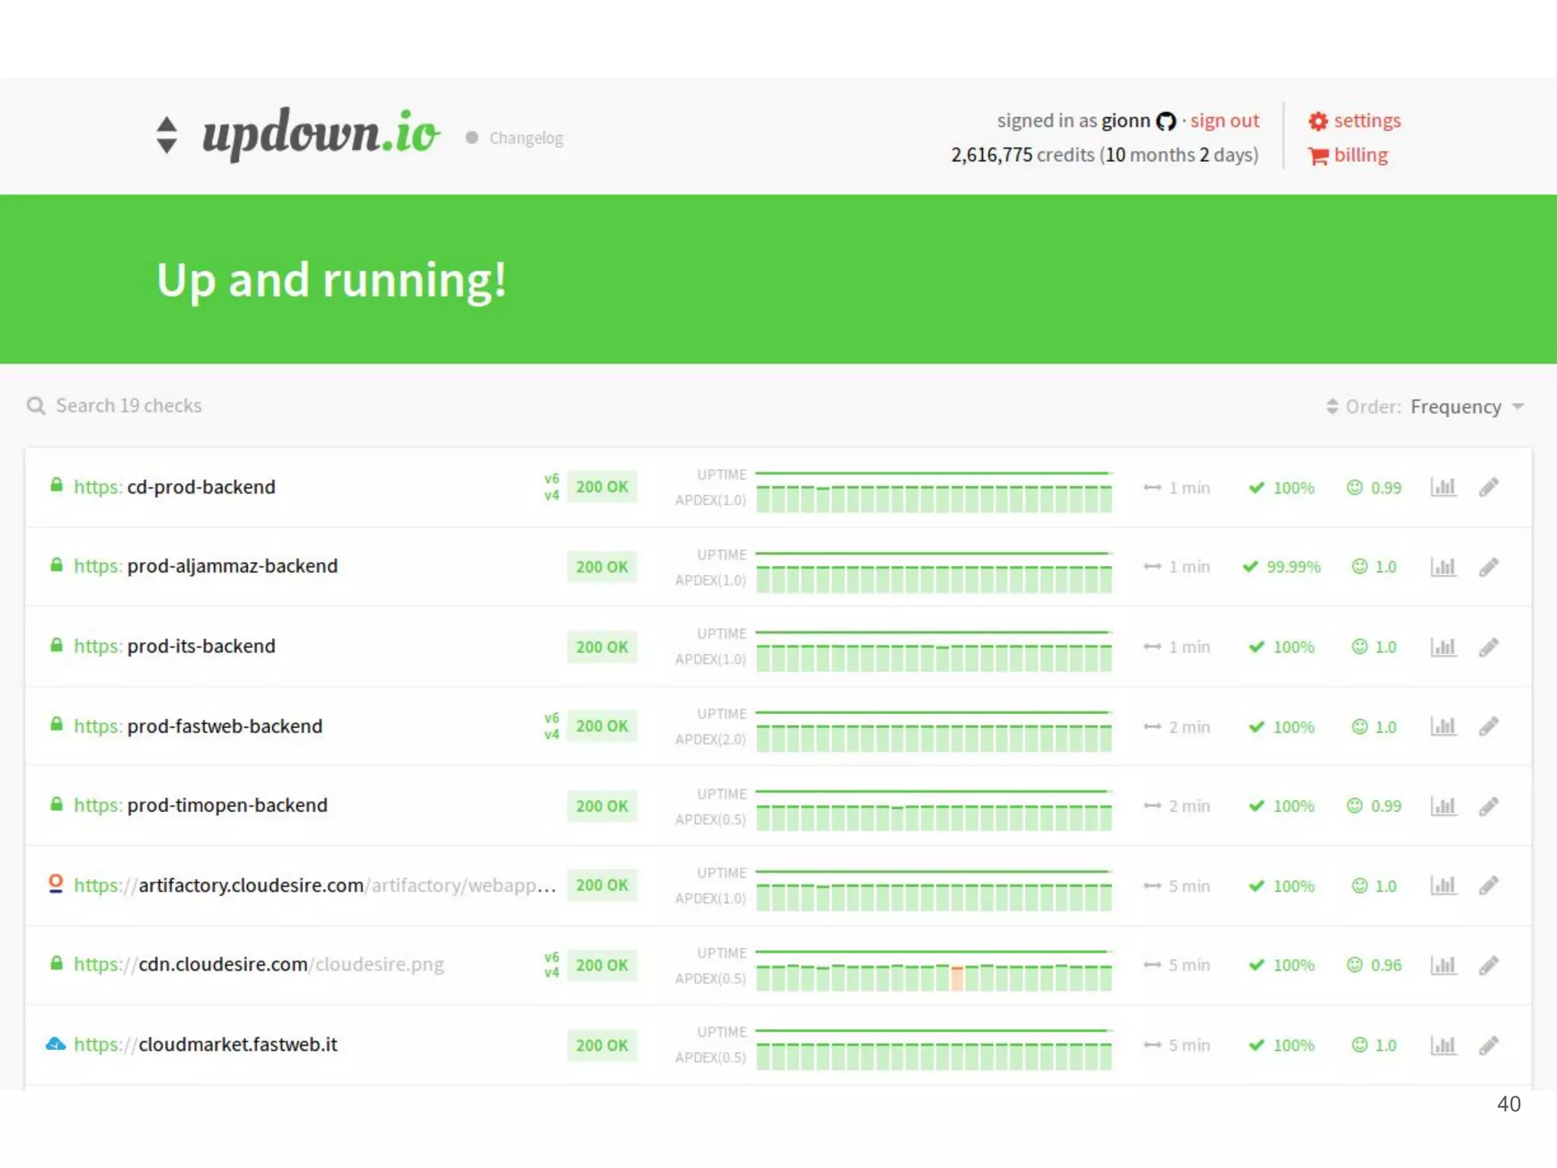Viewport: 1557px width, 1168px height.
Task: Click orange APDEX bar on cdn.cloudesire.com
Action: (x=957, y=977)
